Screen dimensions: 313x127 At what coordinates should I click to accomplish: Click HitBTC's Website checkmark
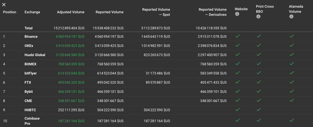click(238, 110)
